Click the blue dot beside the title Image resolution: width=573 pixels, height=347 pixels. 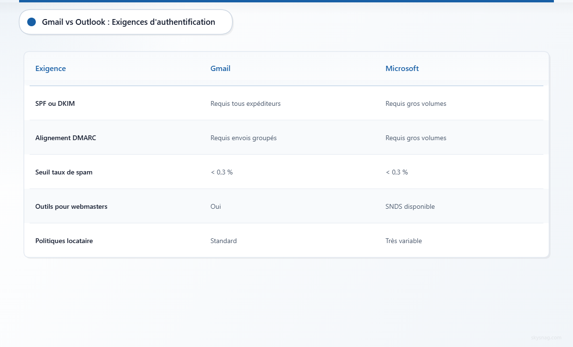coord(32,22)
